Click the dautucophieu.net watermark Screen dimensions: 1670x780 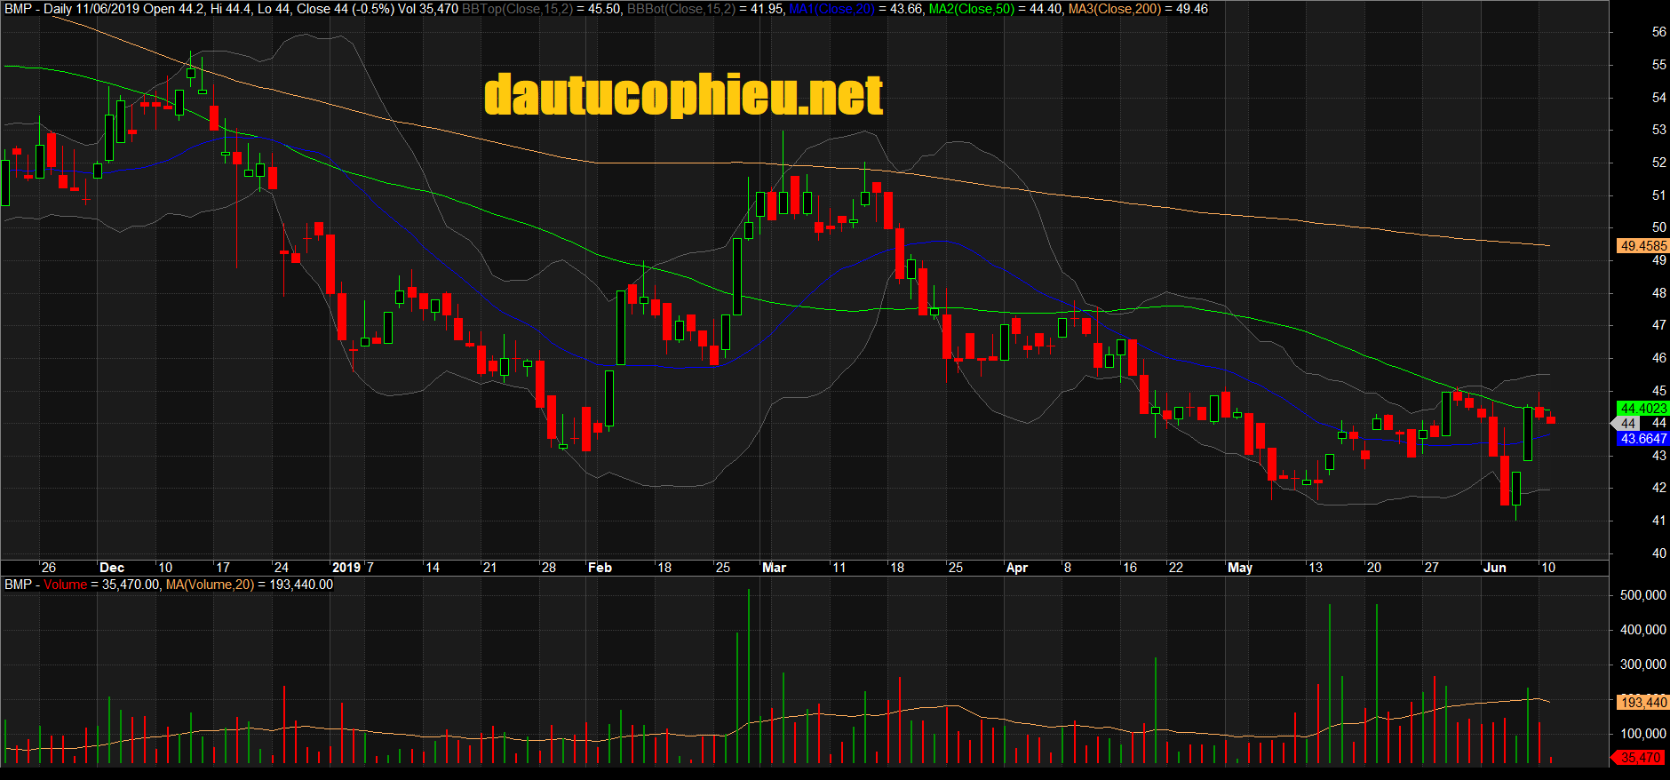(x=684, y=95)
